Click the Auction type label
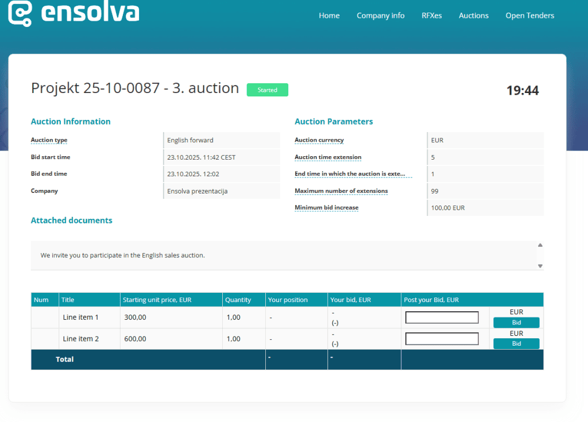This screenshot has height=422, width=588. [x=49, y=140]
